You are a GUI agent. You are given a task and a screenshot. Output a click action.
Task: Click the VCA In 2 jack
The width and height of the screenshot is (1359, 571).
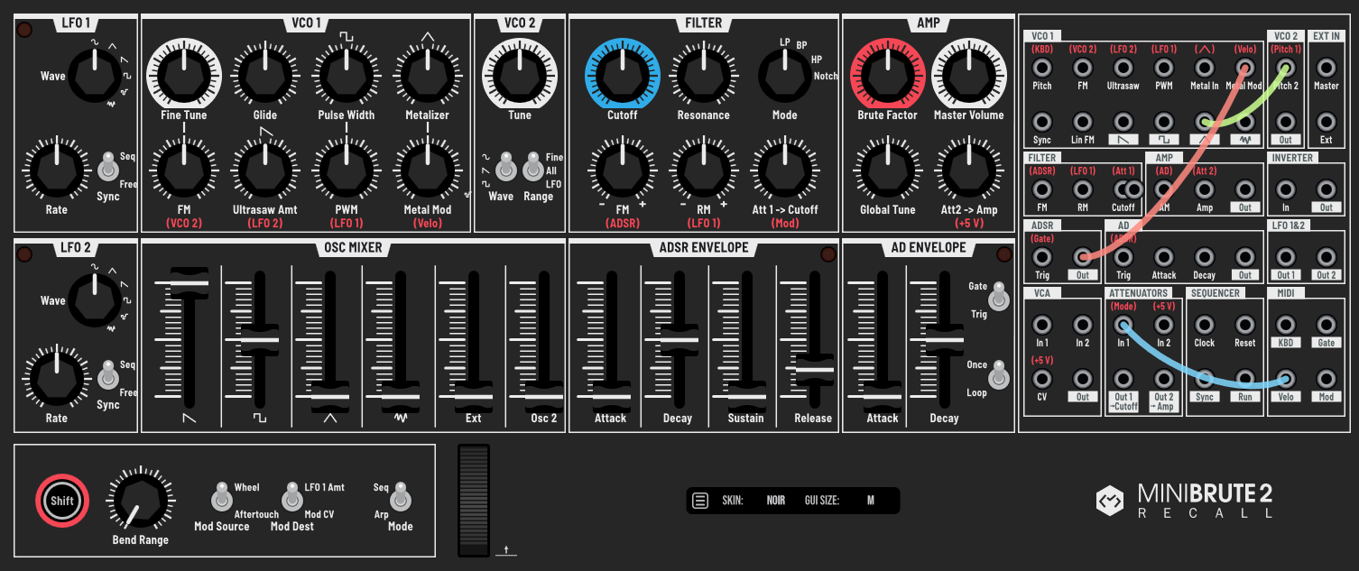click(x=1082, y=325)
